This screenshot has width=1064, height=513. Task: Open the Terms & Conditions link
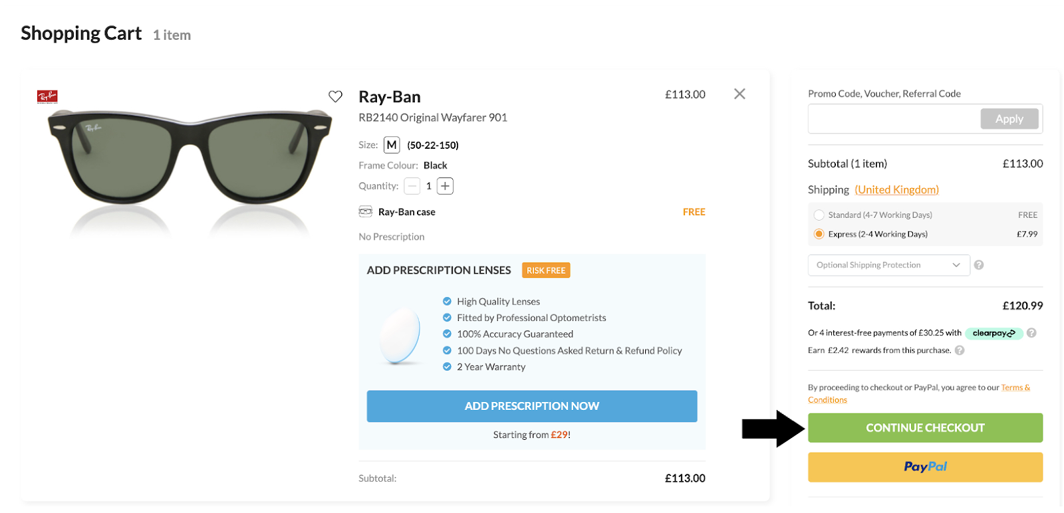919,393
